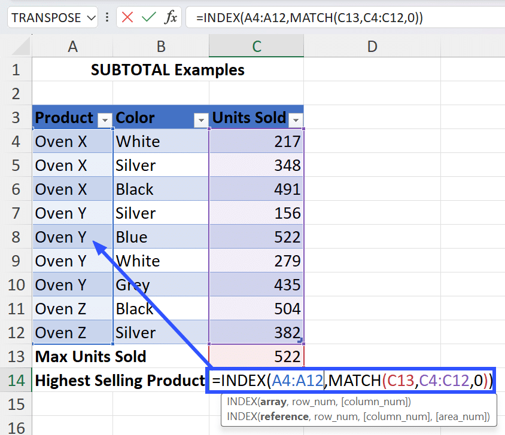
Task: Click Oven Z in row 11
Action: (x=72, y=308)
